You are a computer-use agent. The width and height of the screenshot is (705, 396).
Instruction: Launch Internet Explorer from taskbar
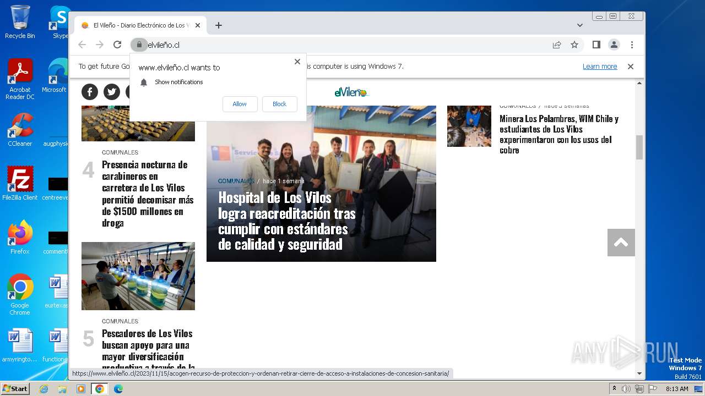(44, 389)
